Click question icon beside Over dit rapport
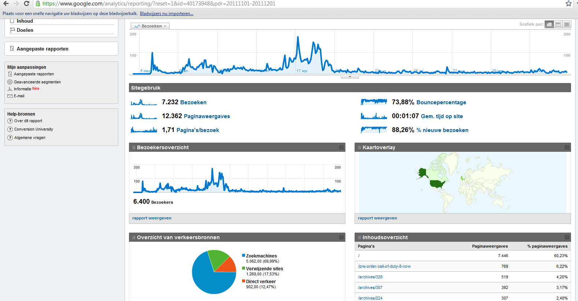The width and height of the screenshot is (578, 301). tap(10, 121)
